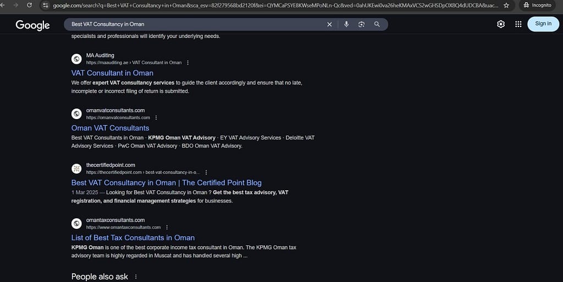Open the Google apps grid
563x282 pixels.
coord(518,24)
